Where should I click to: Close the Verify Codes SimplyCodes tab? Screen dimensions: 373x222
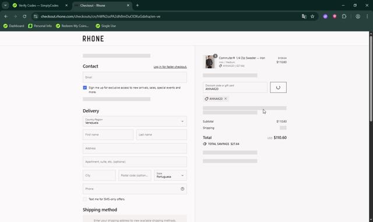point(66,5)
